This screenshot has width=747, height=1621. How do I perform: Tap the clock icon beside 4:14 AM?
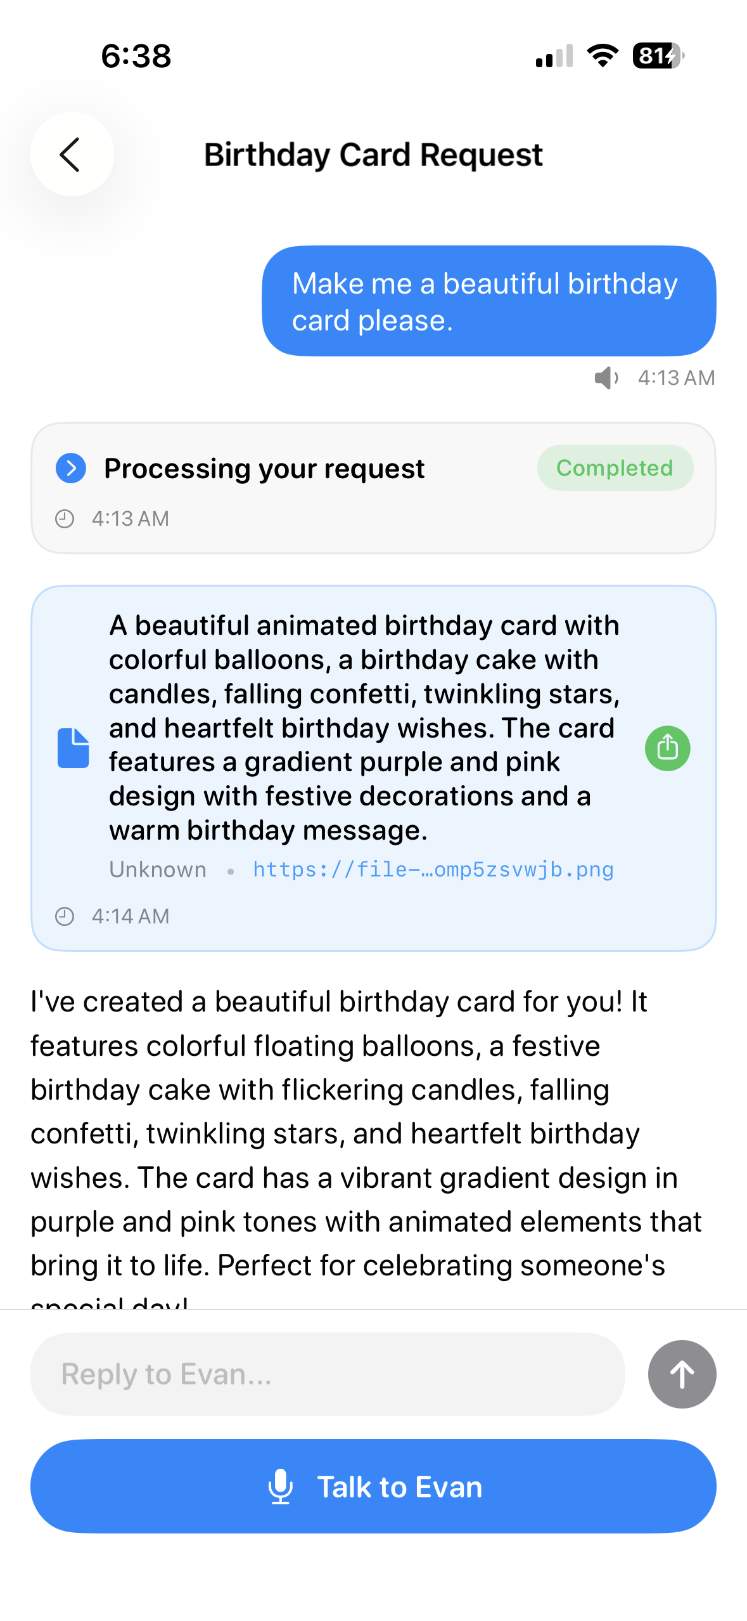pyautogui.click(x=65, y=916)
